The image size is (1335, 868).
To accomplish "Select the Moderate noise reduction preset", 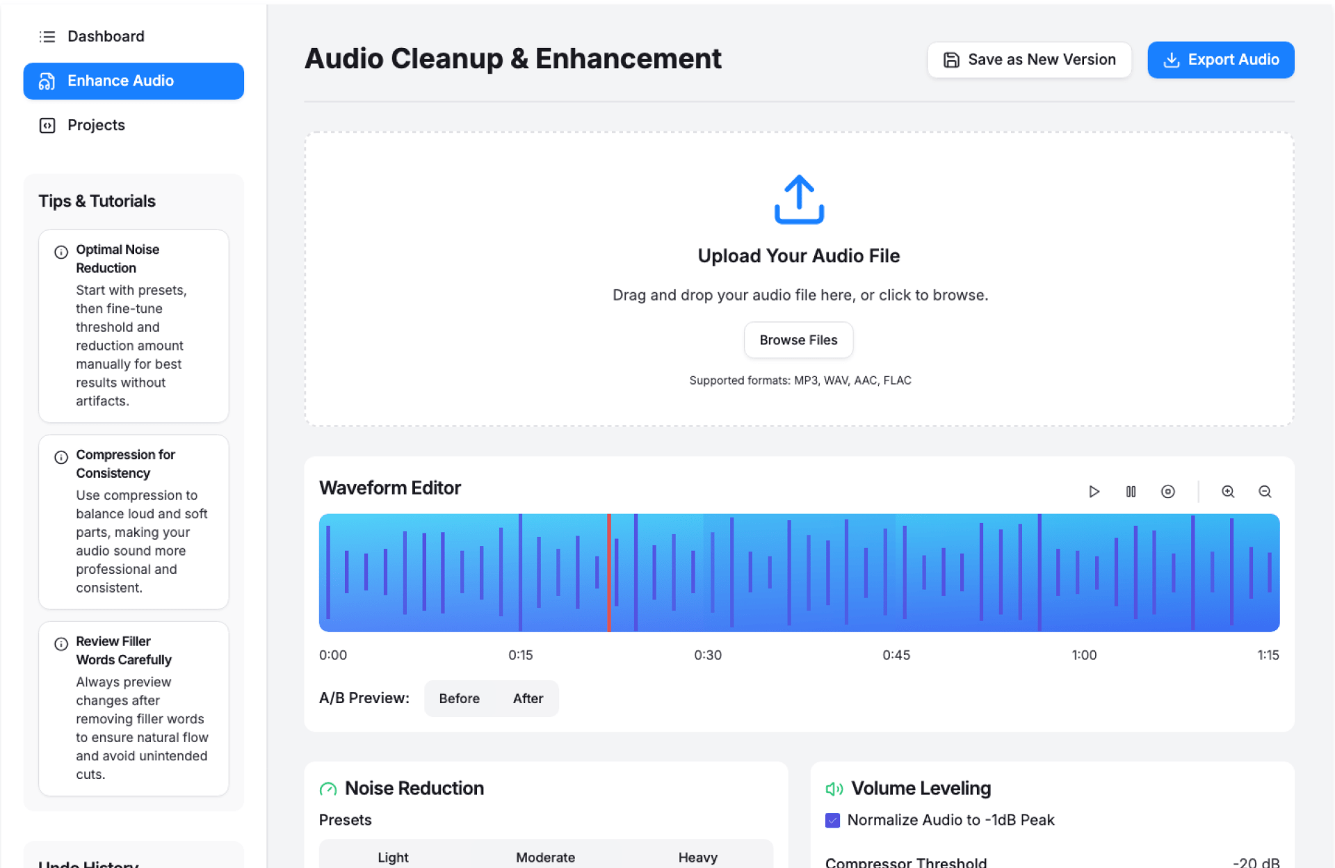I will (545, 857).
